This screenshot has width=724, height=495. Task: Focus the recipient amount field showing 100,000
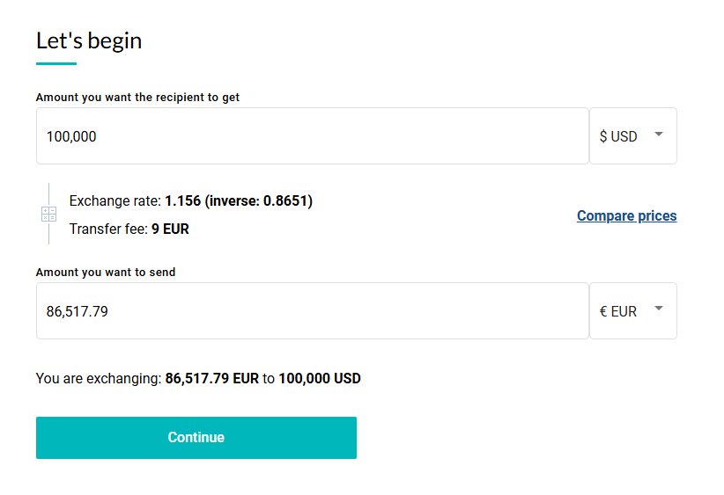coord(312,136)
